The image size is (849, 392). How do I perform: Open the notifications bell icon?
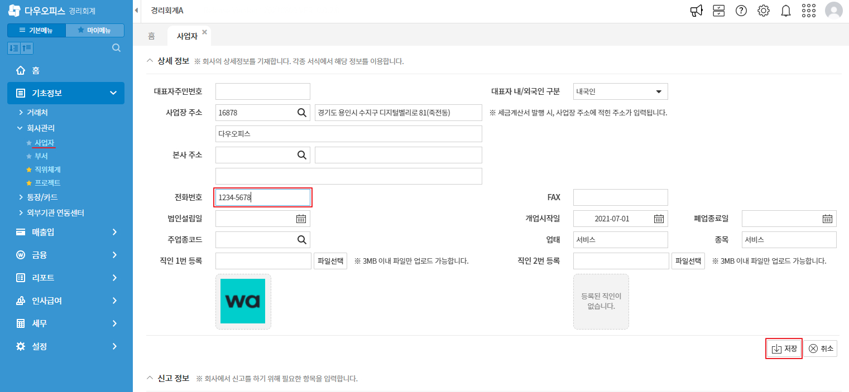(x=785, y=10)
